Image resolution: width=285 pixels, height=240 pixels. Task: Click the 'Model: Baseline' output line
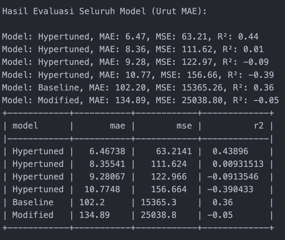[x=138, y=88]
